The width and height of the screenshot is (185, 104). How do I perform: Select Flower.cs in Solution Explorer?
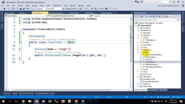coord(149,60)
